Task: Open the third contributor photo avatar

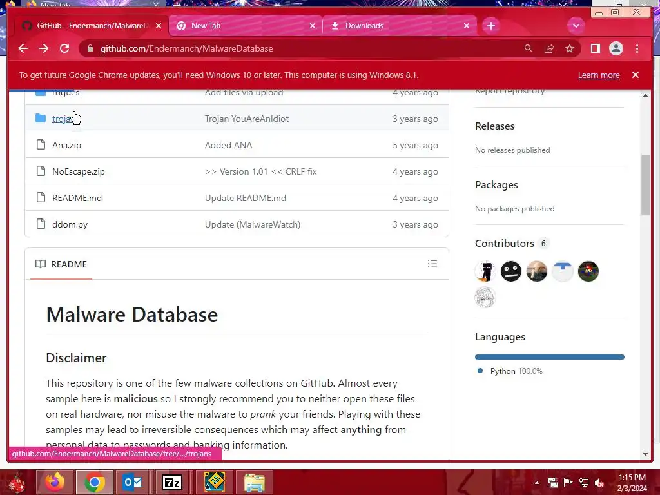Action: pyautogui.click(x=537, y=271)
